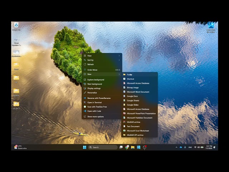Create a Microsoft Publisher Document
The width and height of the screenshot is (229, 172).
pos(140,118)
